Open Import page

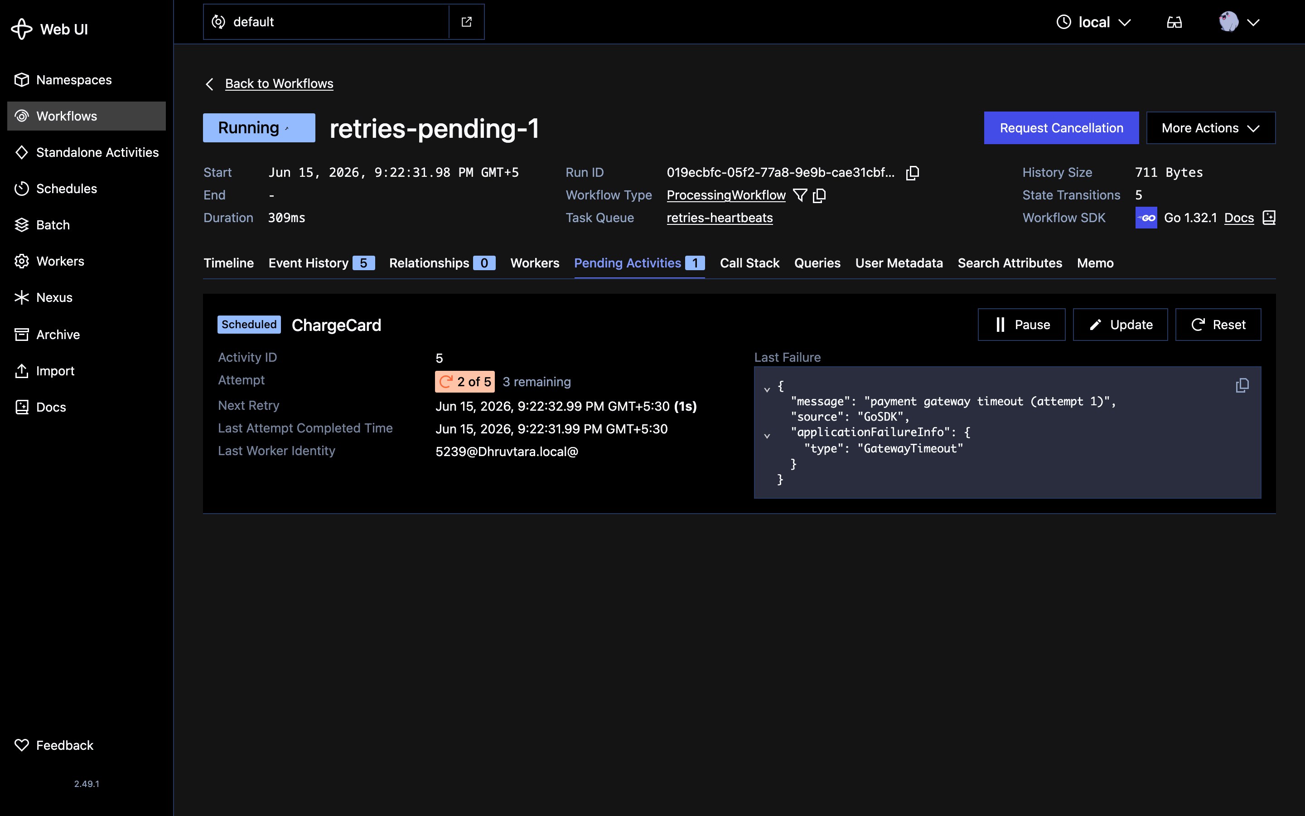(86, 371)
